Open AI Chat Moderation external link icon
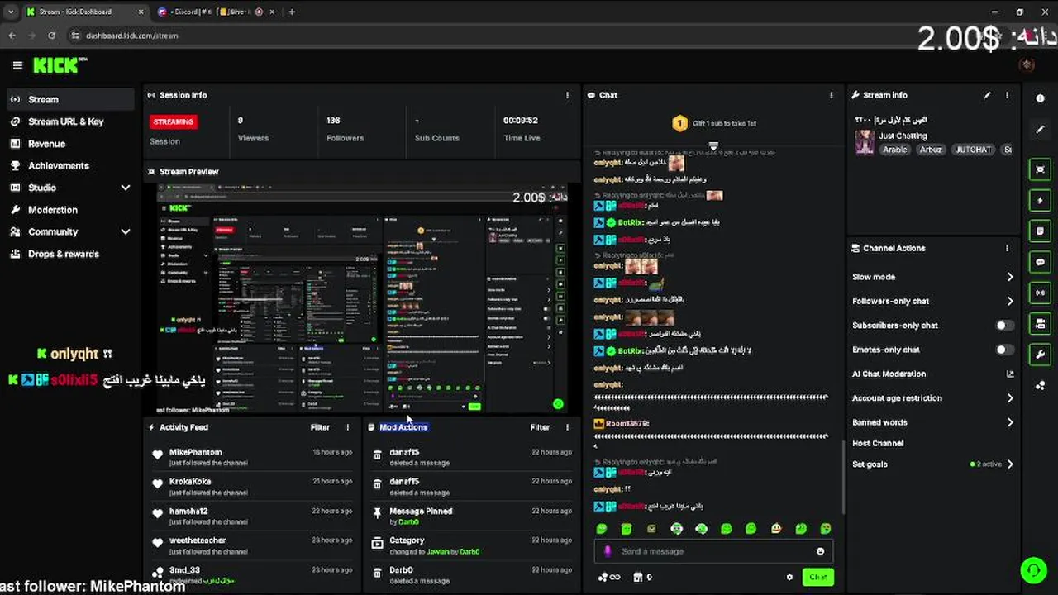 pyautogui.click(x=1010, y=374)
